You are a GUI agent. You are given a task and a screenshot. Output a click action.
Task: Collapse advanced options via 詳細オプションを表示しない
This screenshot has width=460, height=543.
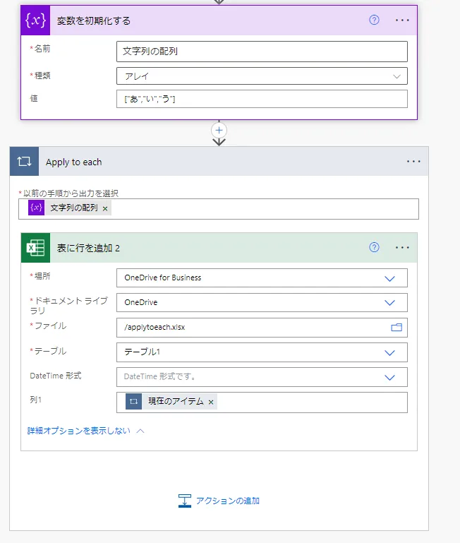coord(85,431)
